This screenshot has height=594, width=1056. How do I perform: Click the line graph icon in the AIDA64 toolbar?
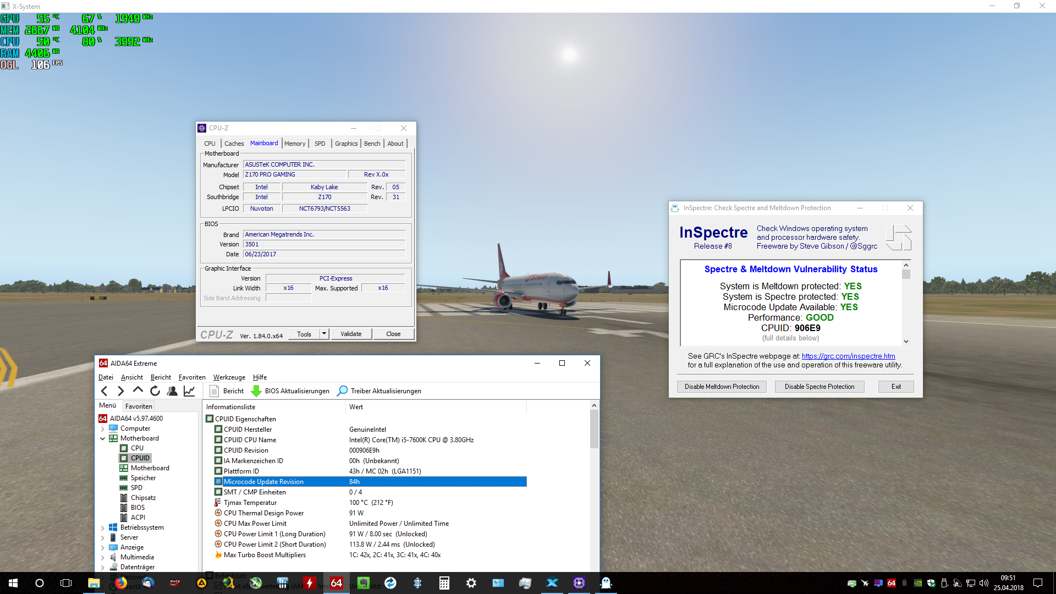pos(189,391)
